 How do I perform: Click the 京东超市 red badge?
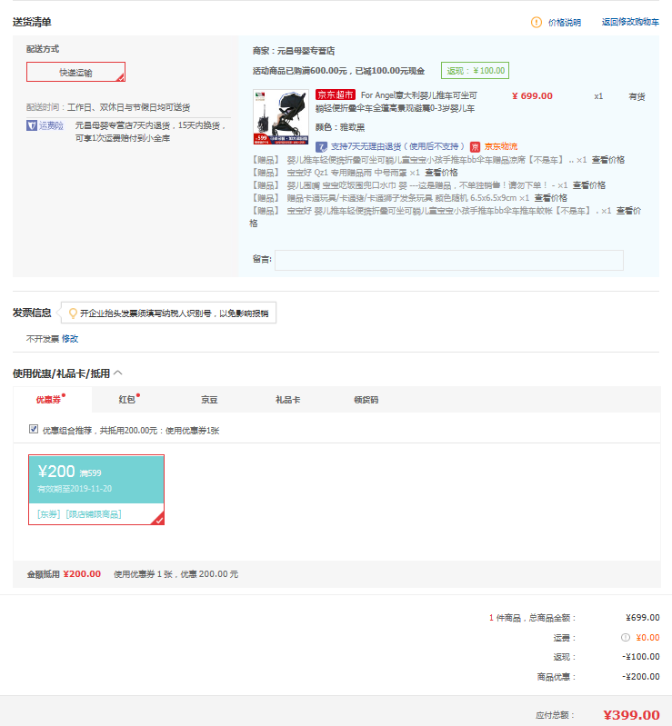[x=335, y=94]
